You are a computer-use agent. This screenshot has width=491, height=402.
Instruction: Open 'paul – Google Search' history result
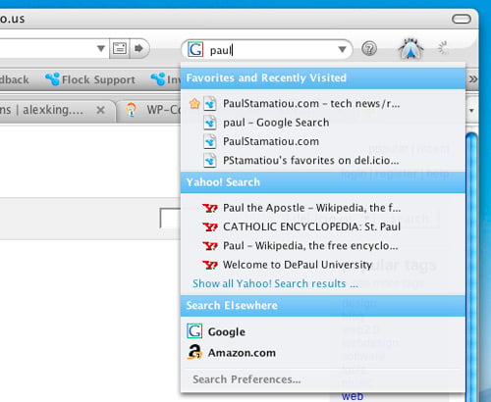point(276,123)
